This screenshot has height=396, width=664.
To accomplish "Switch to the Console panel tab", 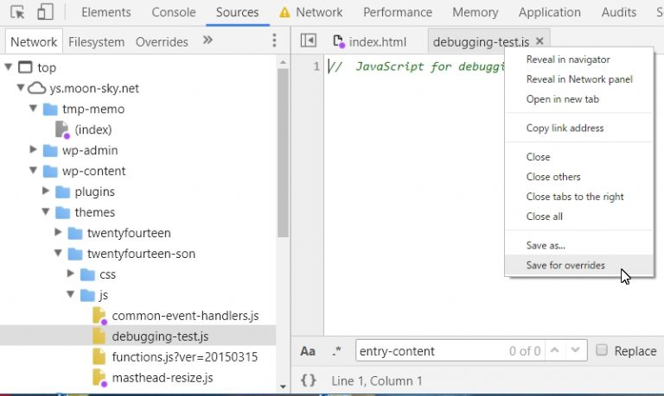I will (x=174, y=12).
